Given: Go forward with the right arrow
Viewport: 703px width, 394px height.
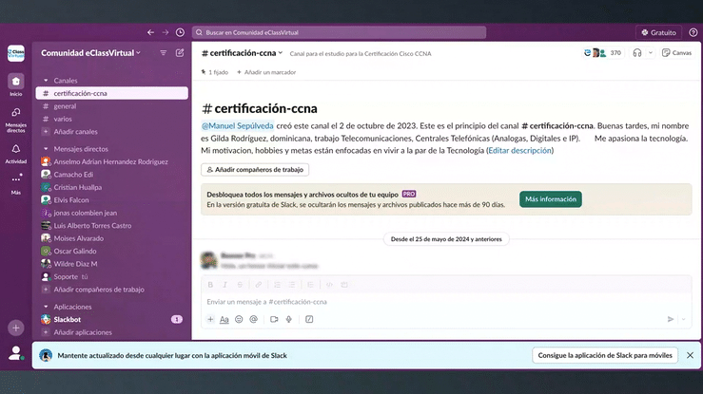Looking at the screenshot, I should 166,32.
